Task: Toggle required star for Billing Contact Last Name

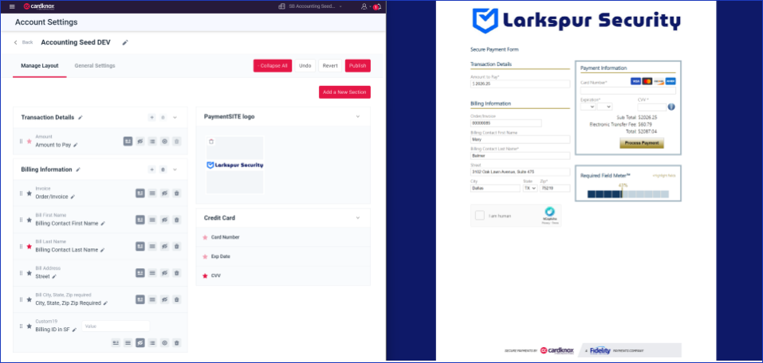Action: [29, 246]
